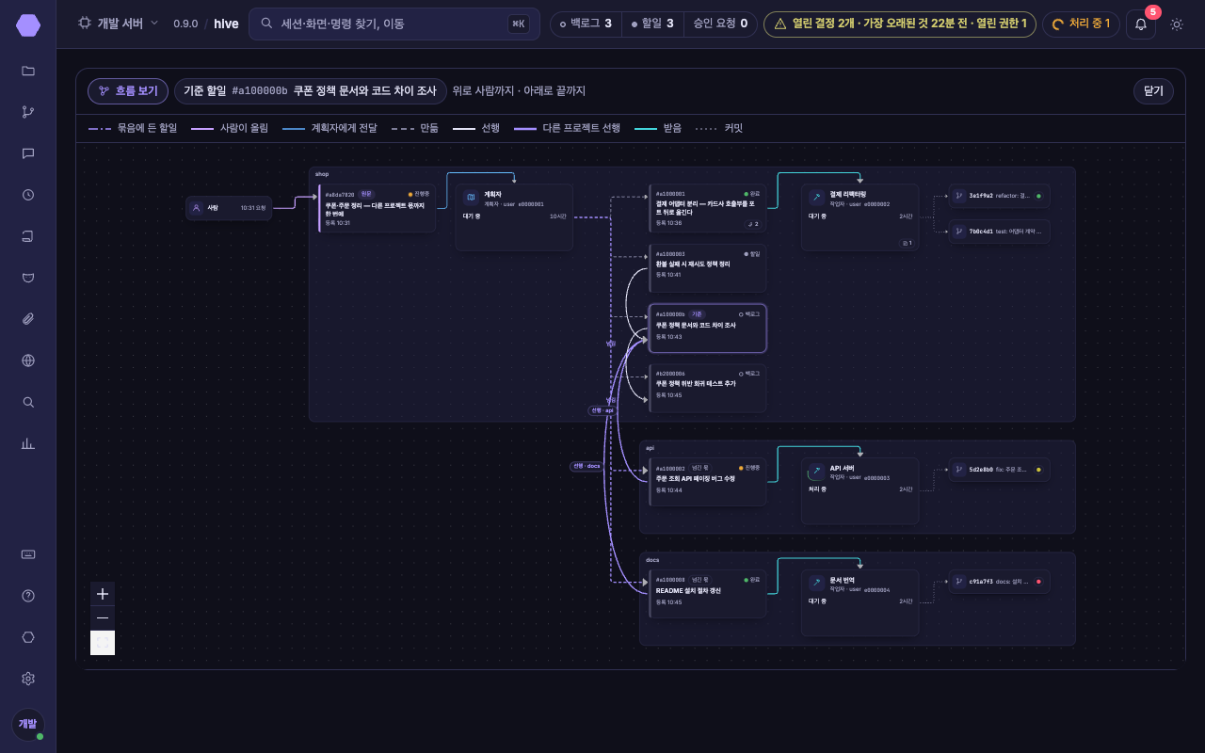Open task card 환불 실패 시 재시도 정책 정리
The height and width of the screenshot is (753, 1205).
point(707,268)
